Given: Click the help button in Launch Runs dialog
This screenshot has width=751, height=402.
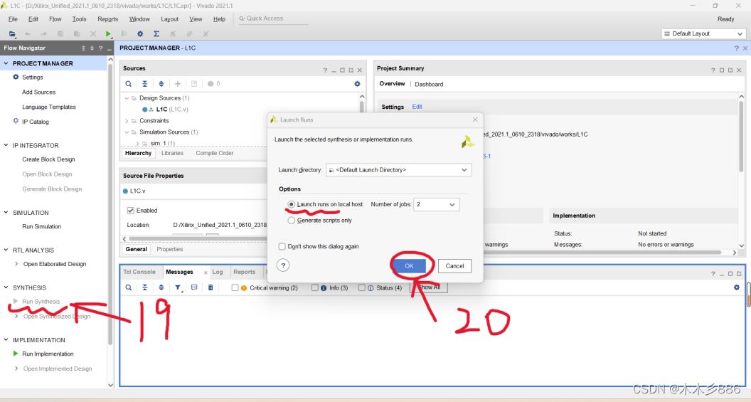Looking at the screenshot, I should click(x=283, y=265).
